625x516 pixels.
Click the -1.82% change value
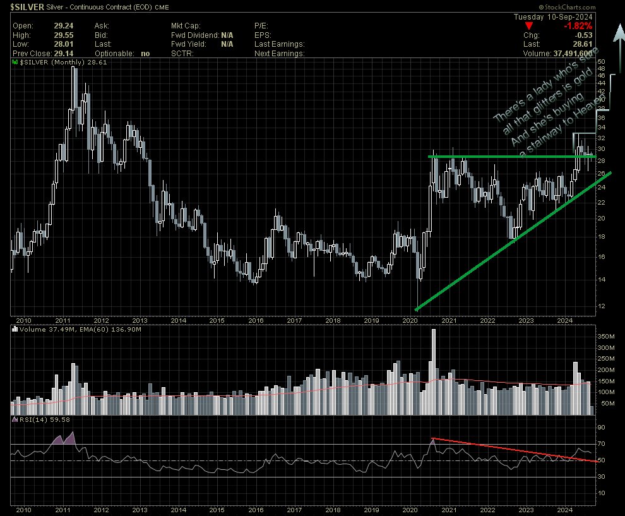(579, 26)
